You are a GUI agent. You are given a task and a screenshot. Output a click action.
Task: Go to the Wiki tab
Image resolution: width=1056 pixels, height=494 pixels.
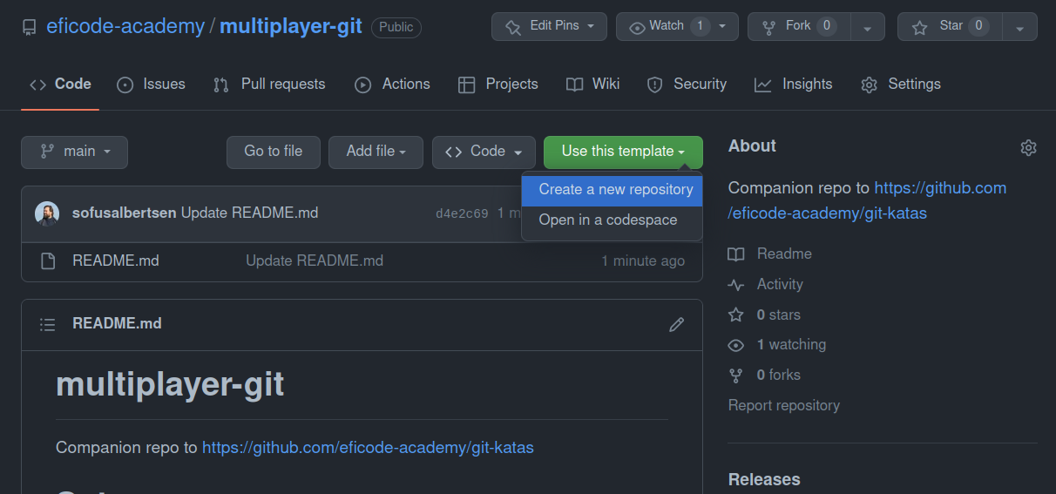tap(593, 84)
